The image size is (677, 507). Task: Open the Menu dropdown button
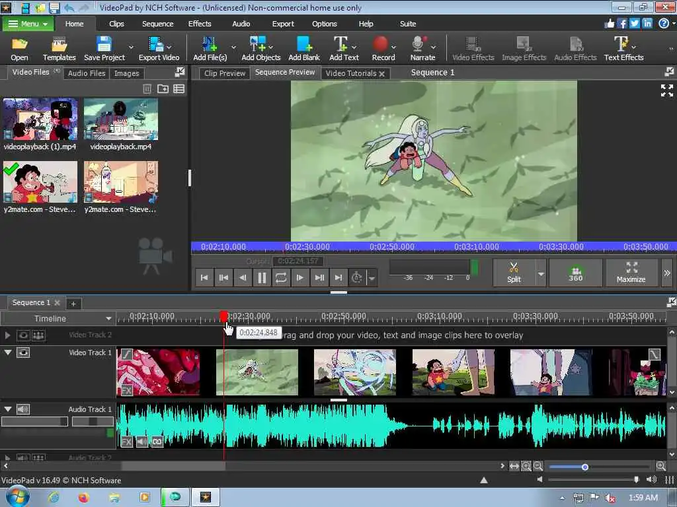pyautogui.click(x=28, y=24)
